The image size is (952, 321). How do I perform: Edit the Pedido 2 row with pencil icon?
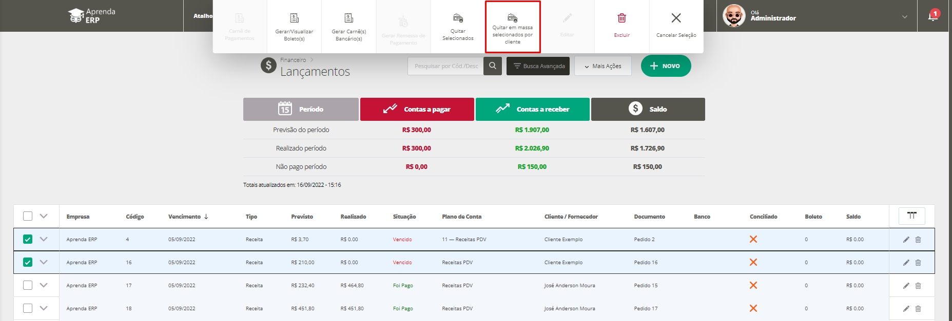(906, 240)
